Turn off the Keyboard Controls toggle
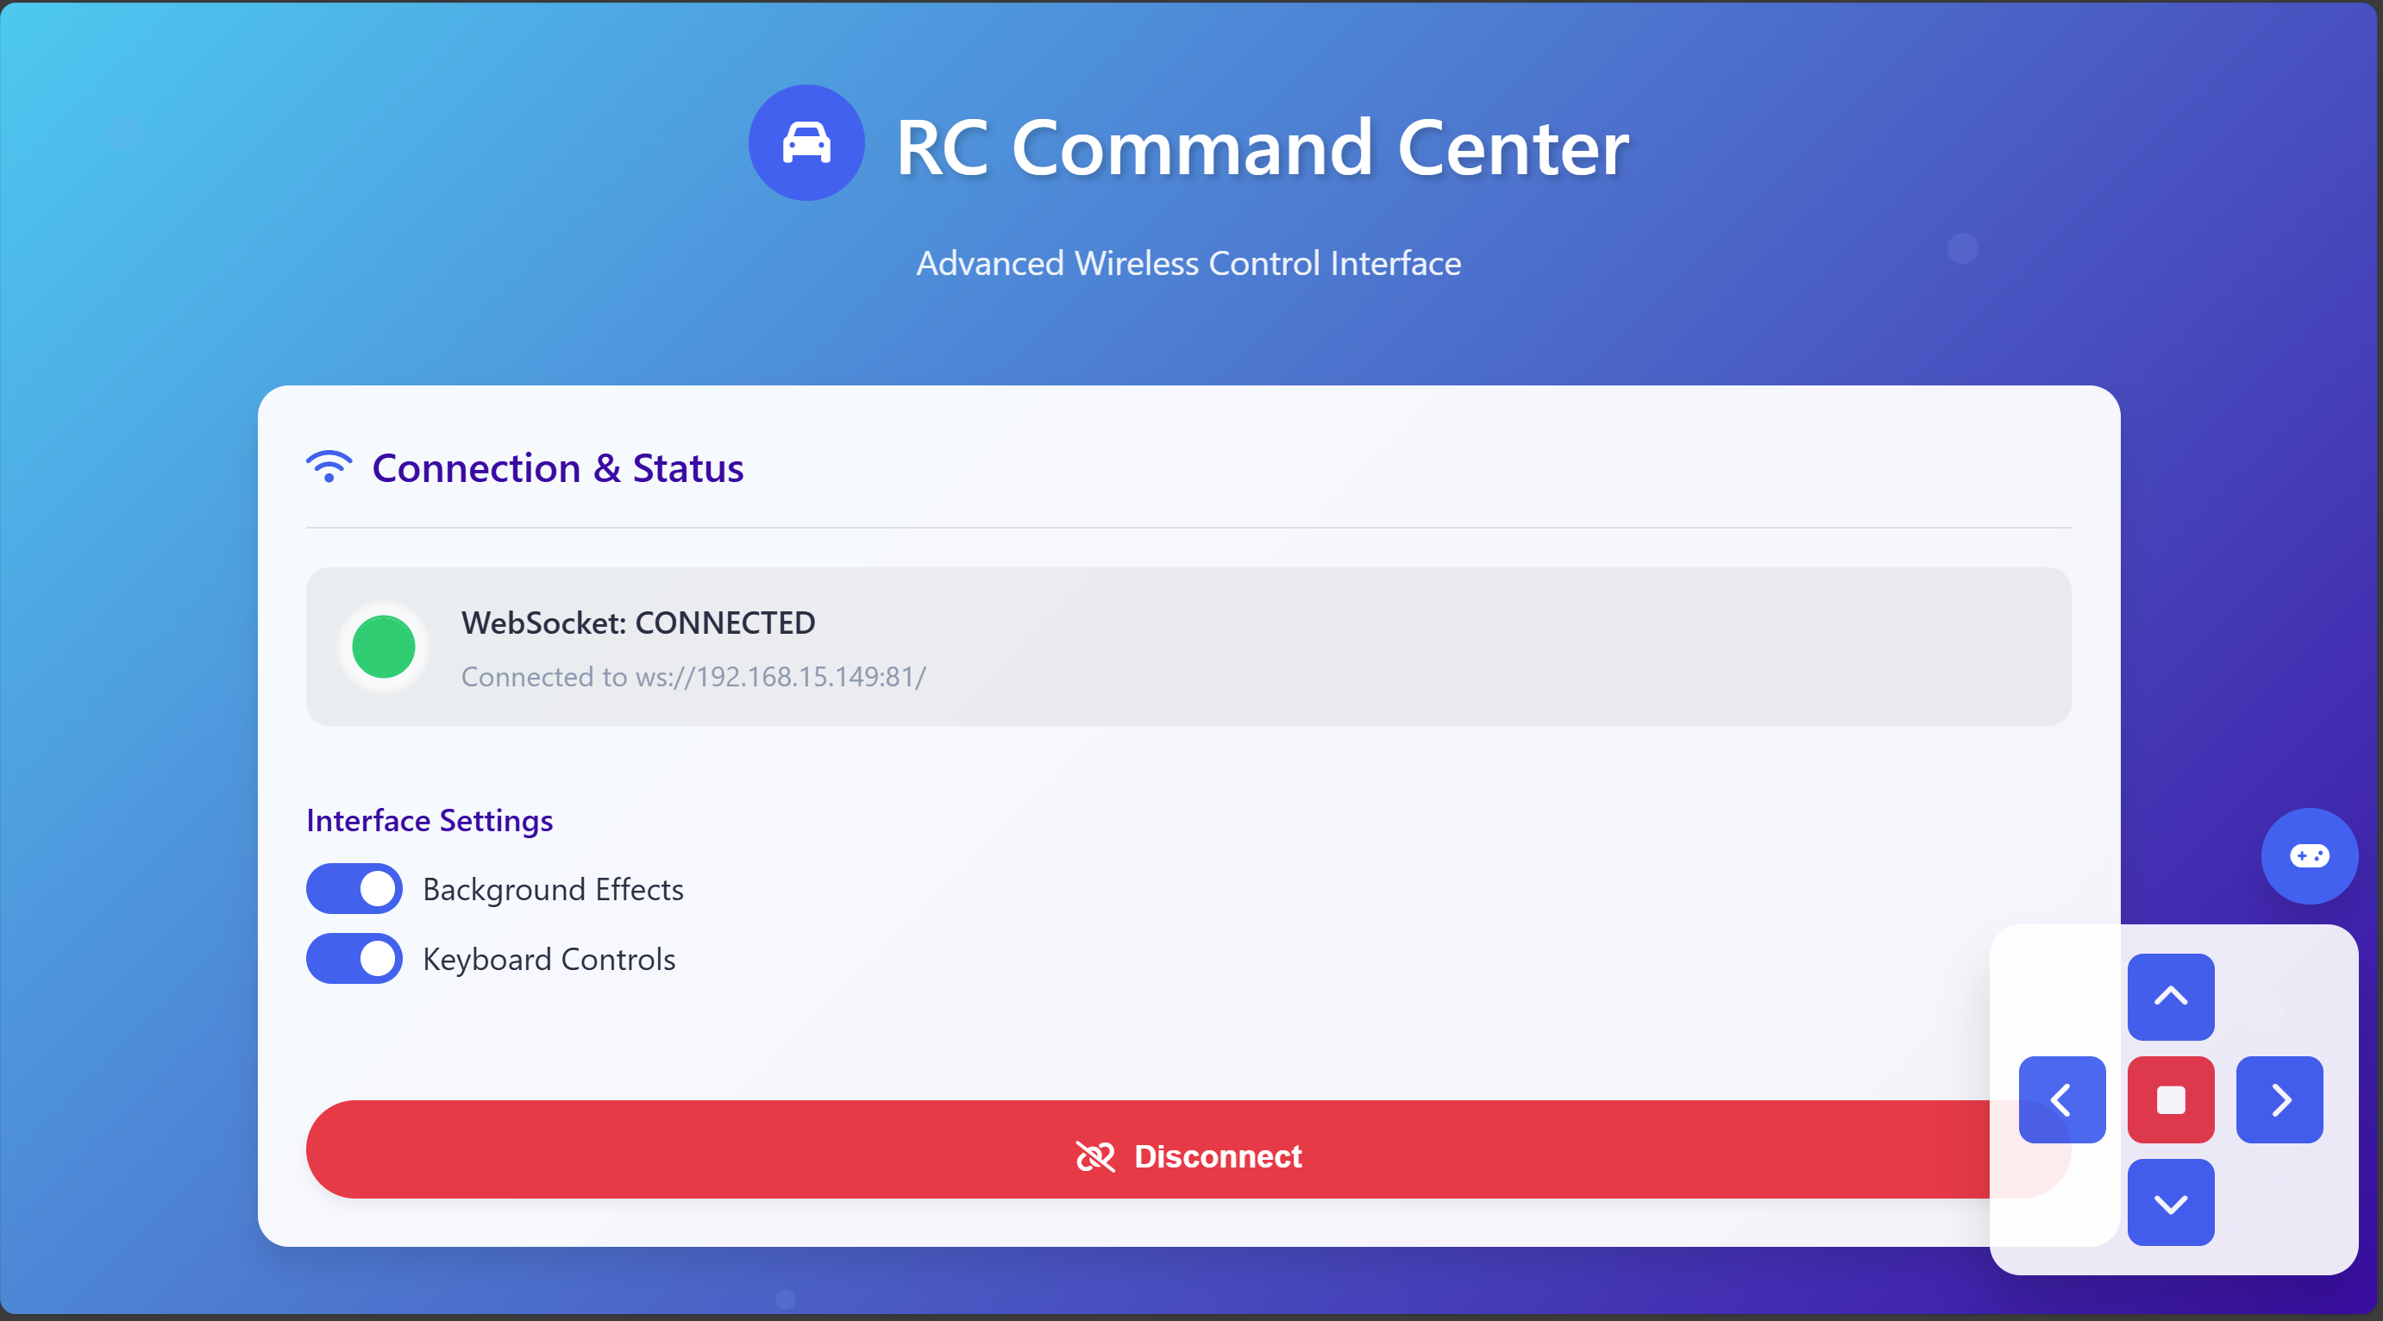 point(354,960)
